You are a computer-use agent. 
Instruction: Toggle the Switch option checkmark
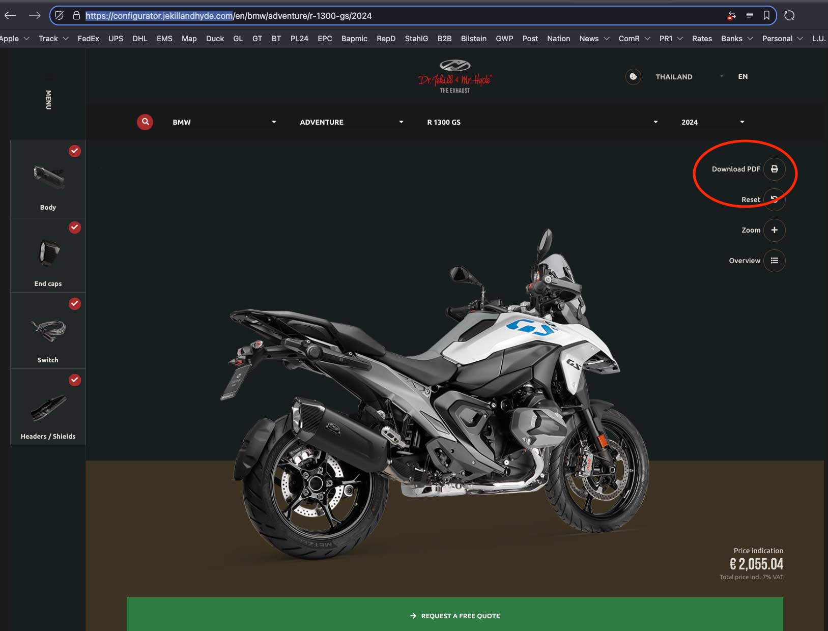(75, 304)
